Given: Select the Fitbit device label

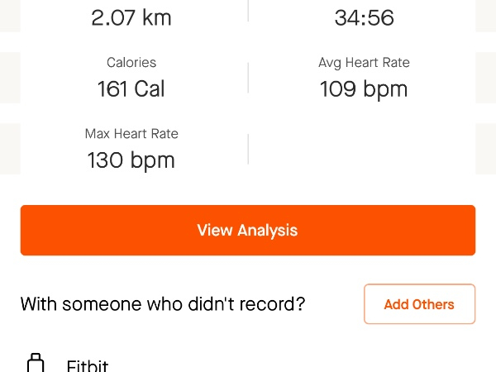Looking at the screenshot, I should point(88,366).
